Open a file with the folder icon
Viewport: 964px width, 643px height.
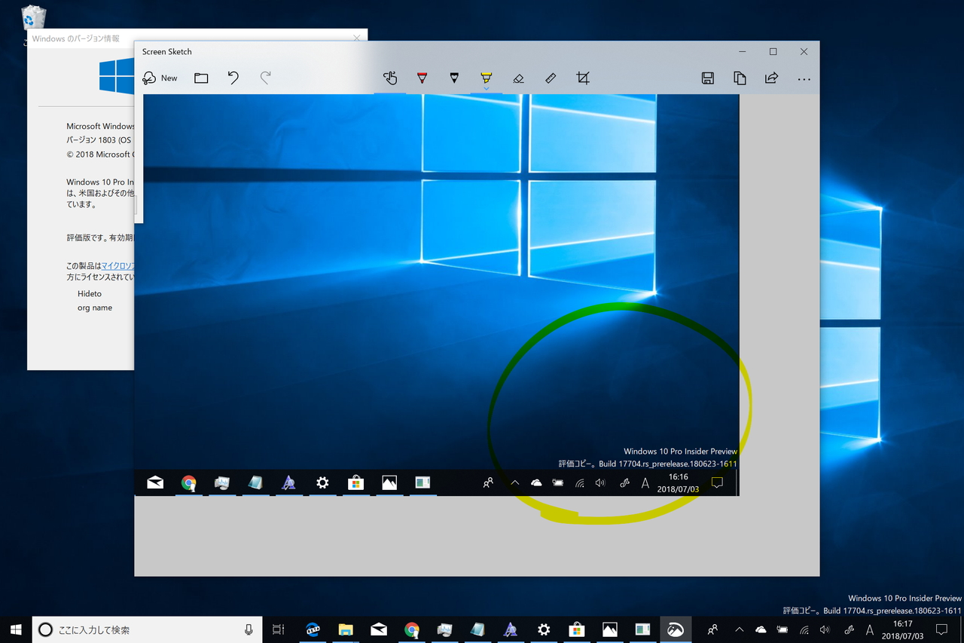pyautogui.click(x=201, y=78)
